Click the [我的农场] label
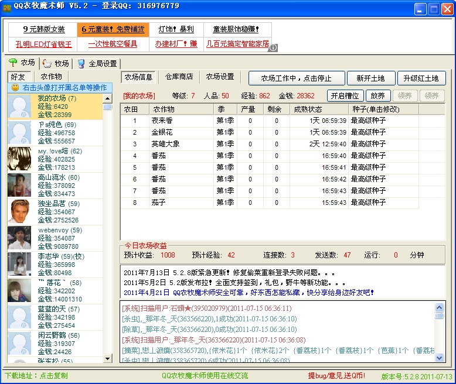Viewport: 456px width, 384px height. pyautogui.click(x=139, y=96)
